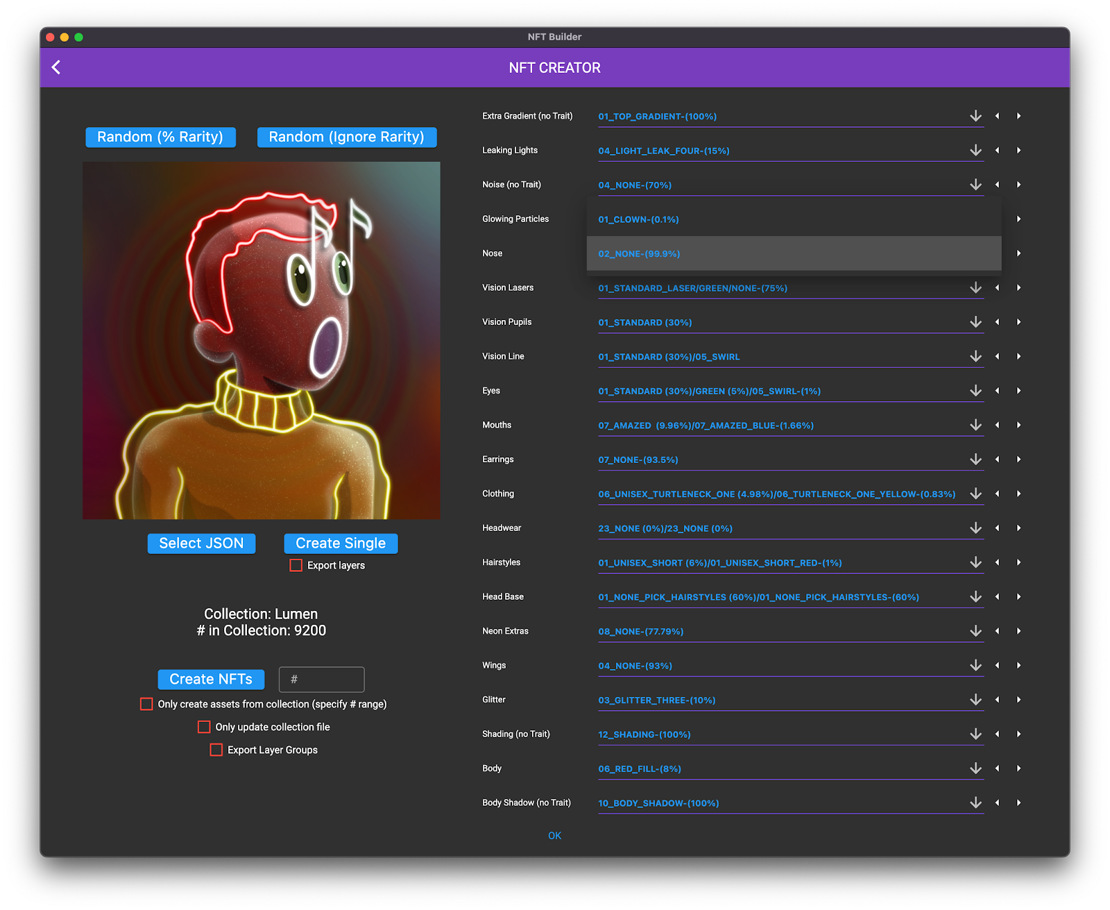
Task: Previous arrow for Glitter row
Action: [997, 700]
